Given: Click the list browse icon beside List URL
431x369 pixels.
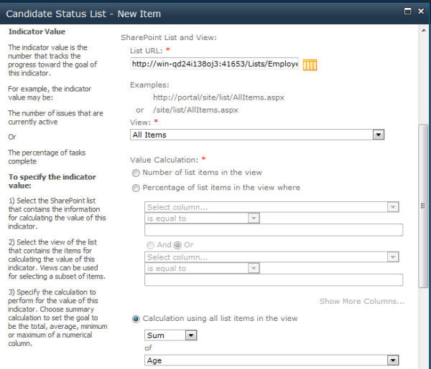Looking at the screenshot, I should [x=310, y=64].
